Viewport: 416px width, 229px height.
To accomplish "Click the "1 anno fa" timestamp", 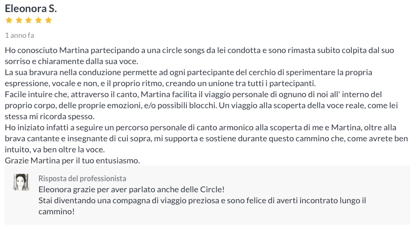I will coord(19,36).
